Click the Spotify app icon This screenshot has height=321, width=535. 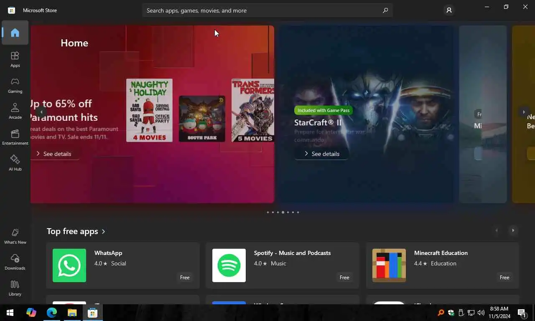tap(229, 265)
